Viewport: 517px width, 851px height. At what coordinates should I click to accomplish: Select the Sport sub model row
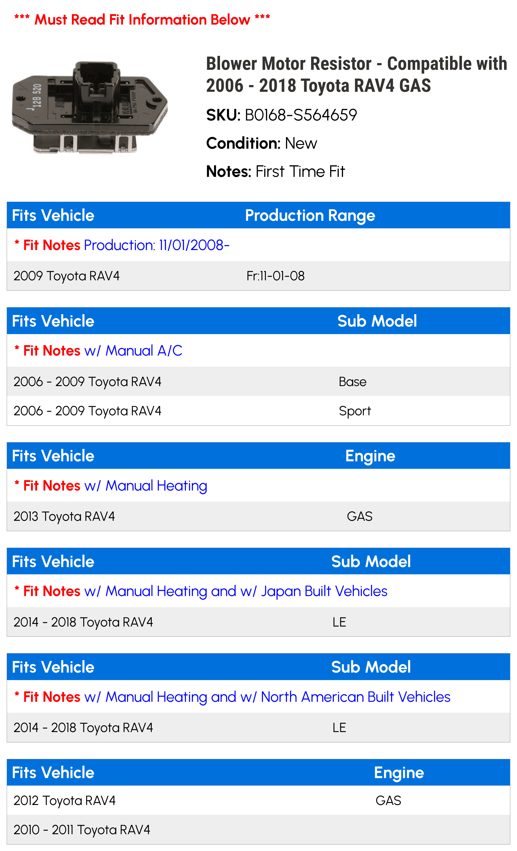click(x=258, y=411)
